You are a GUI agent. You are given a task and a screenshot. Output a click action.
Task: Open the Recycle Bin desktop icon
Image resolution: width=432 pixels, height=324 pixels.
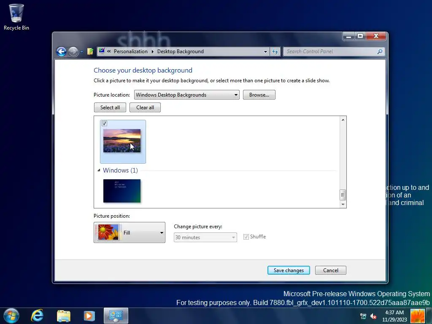tap(16, 17)
